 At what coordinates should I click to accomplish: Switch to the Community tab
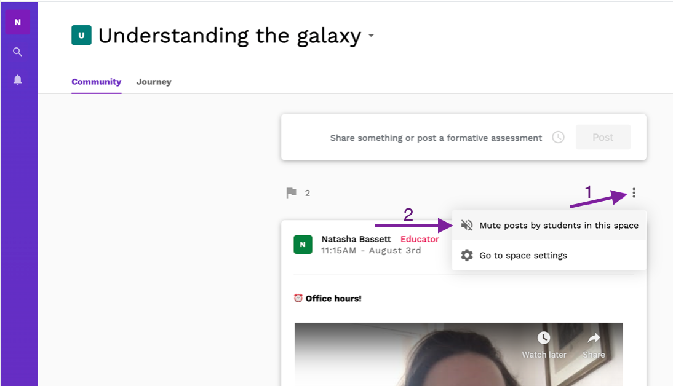pyautogui.click(x=96, y=82)
